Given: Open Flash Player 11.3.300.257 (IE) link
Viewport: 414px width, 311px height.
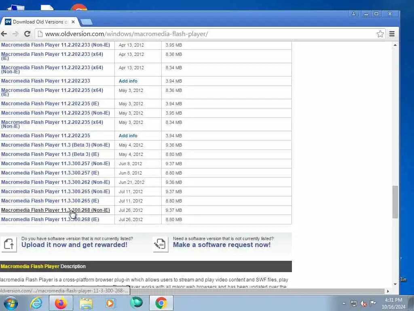Looking at the screenshot, I should 50,173.
